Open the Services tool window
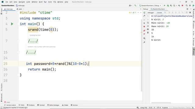This screenshot has height=109, width=195. (x=74, y=105)
